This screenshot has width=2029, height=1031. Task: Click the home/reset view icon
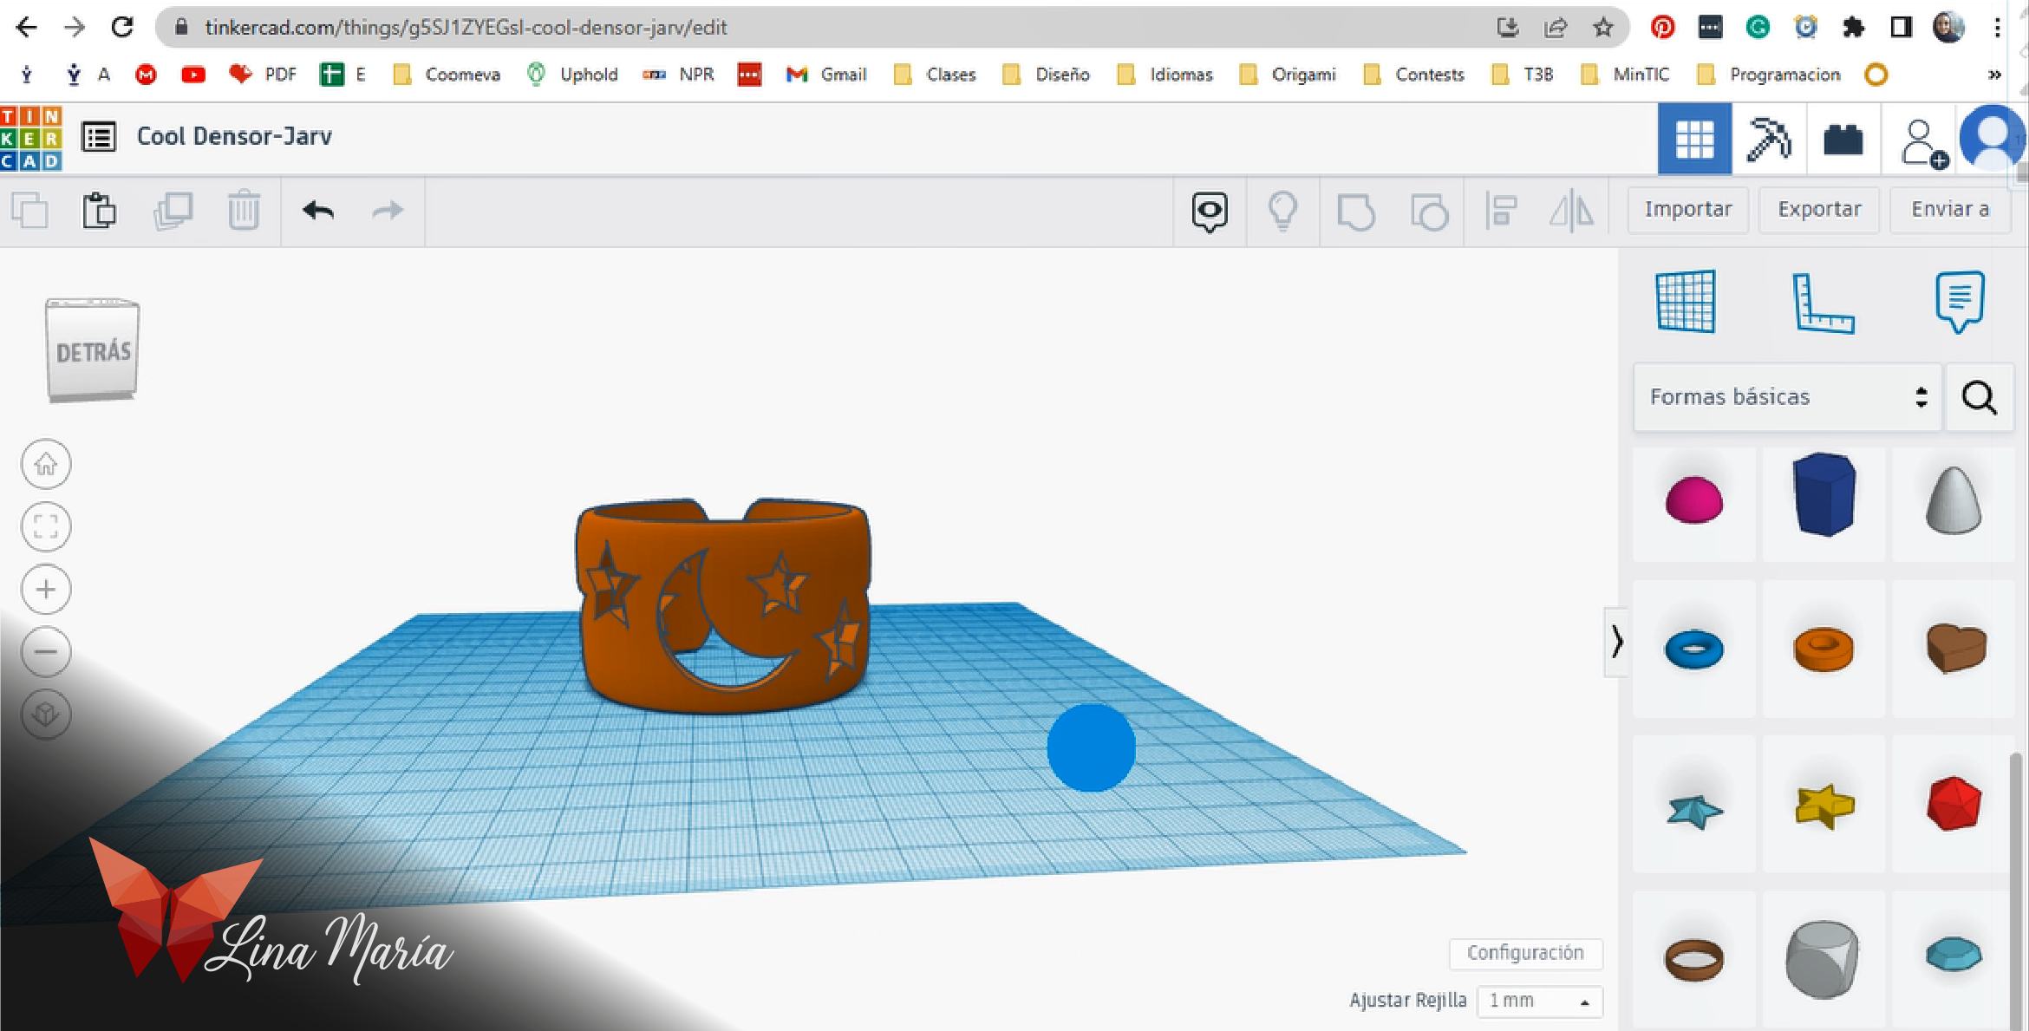[48, 463]
